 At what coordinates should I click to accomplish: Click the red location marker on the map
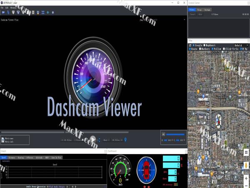(219, 122)
